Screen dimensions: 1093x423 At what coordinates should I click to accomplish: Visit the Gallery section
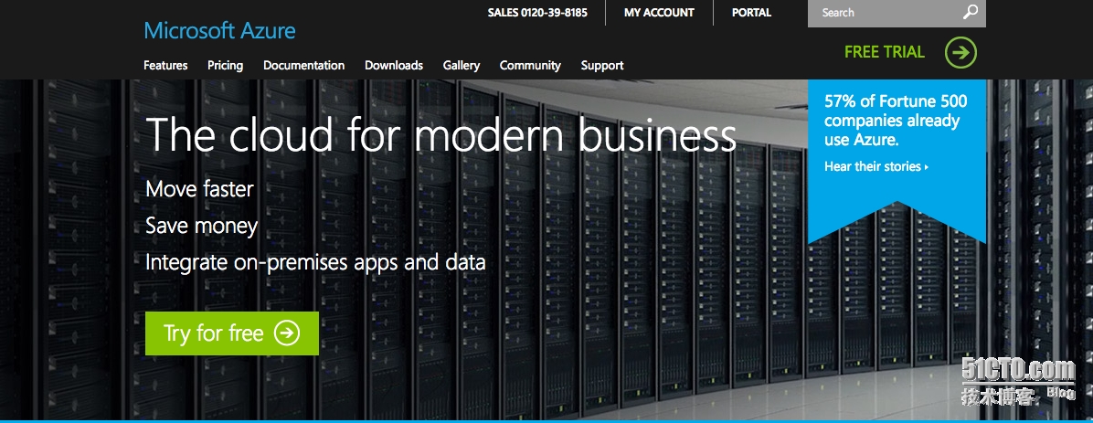click(462, 66)
